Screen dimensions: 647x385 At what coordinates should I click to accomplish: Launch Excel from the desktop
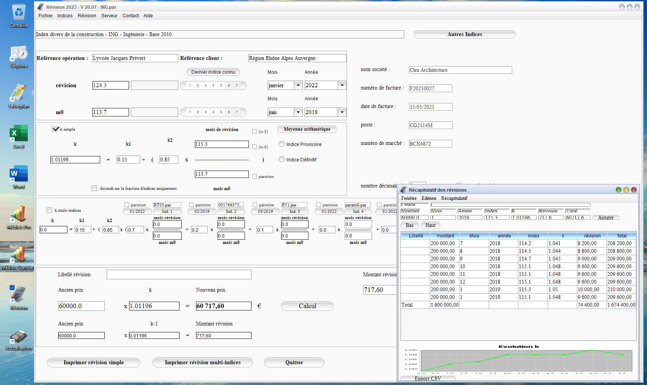pos(18,137)
